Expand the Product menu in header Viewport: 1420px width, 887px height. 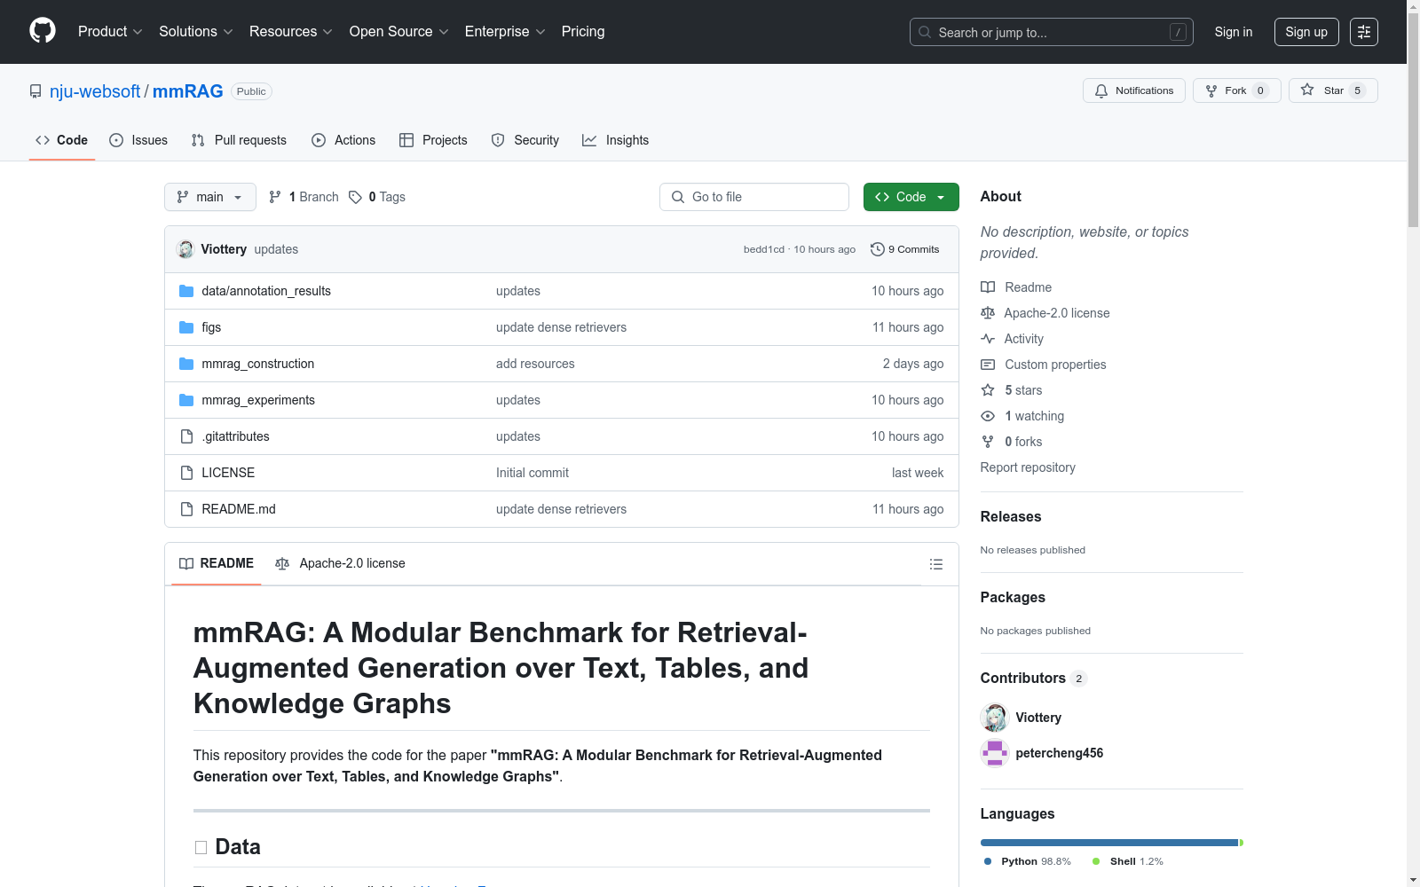(110, 31)
